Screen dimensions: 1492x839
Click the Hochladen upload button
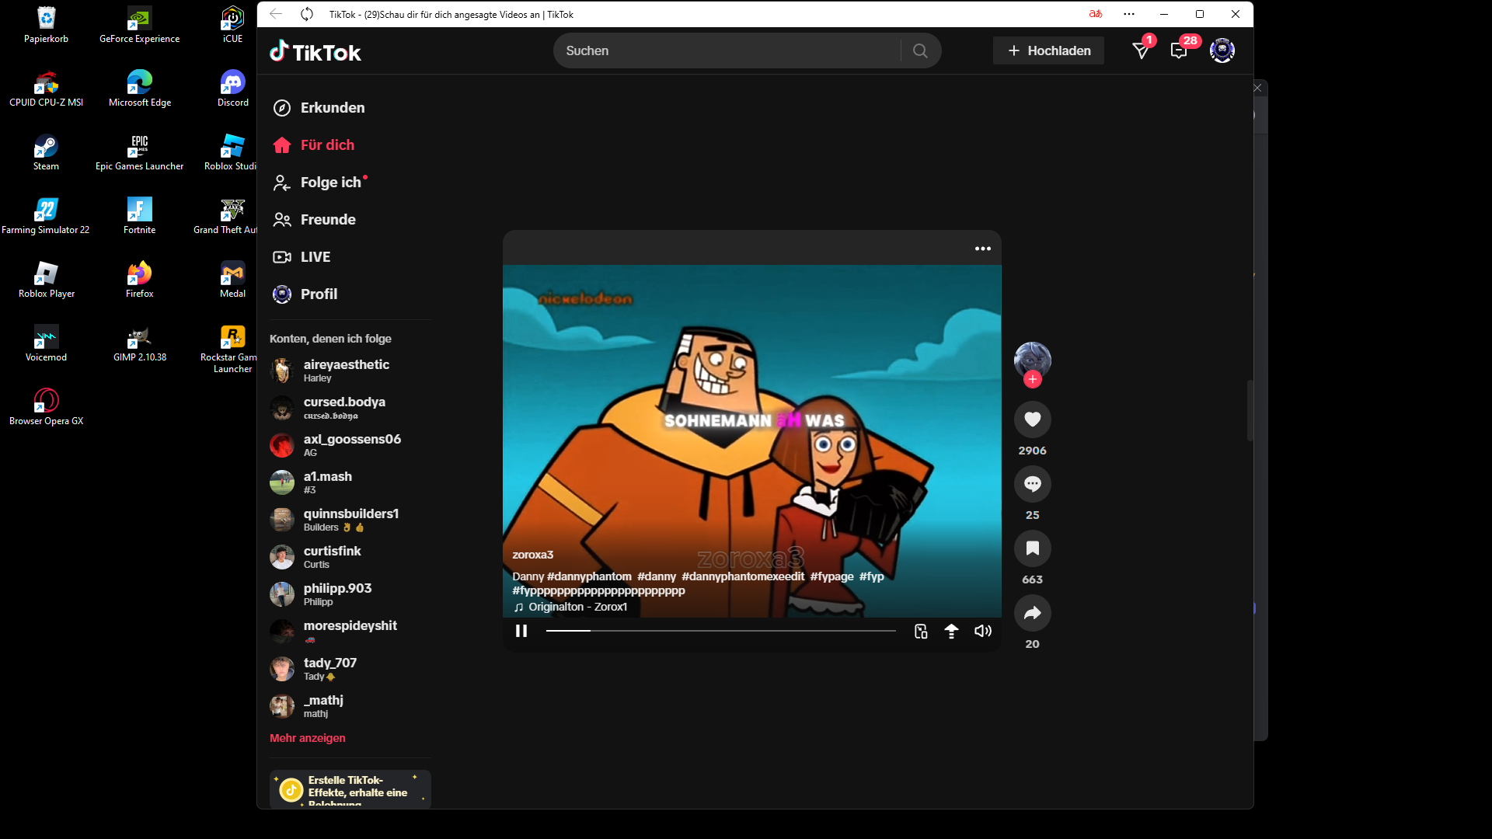click(1048, 50)
